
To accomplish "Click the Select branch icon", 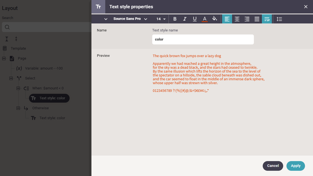I will click(x=19, y=78).
